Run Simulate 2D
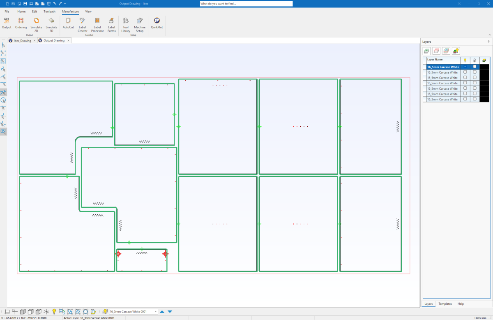 36,24
